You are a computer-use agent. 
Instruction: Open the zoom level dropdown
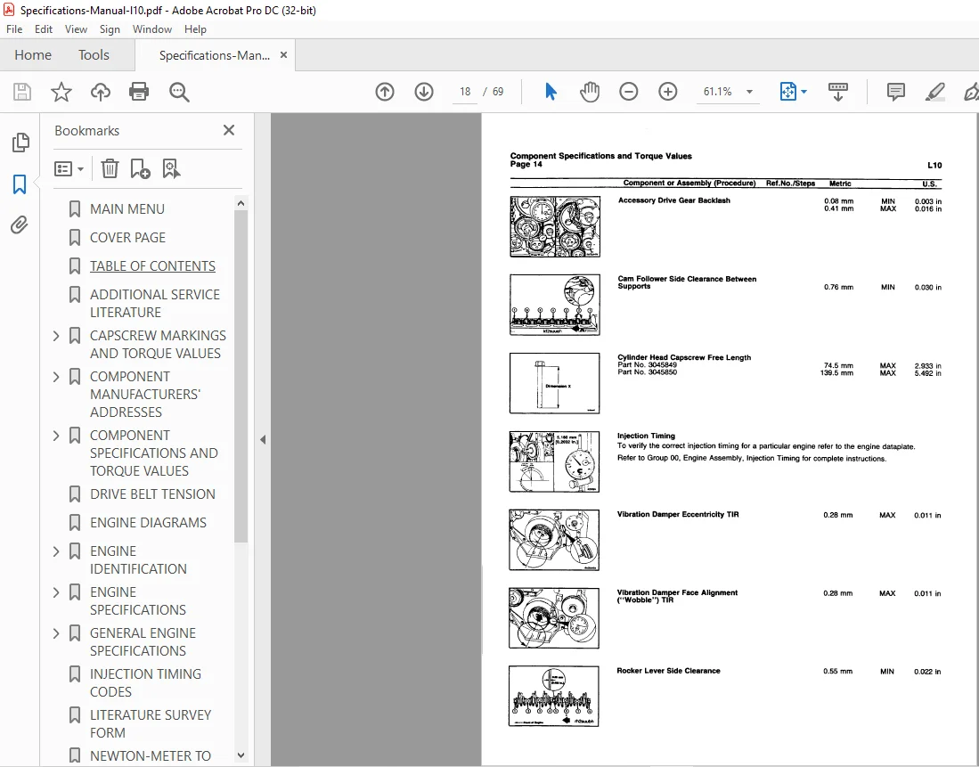click(749, 92)
